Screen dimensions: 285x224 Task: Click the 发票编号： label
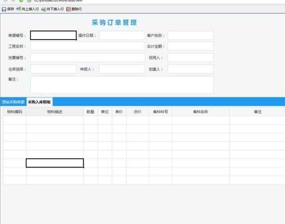point(17,58)
